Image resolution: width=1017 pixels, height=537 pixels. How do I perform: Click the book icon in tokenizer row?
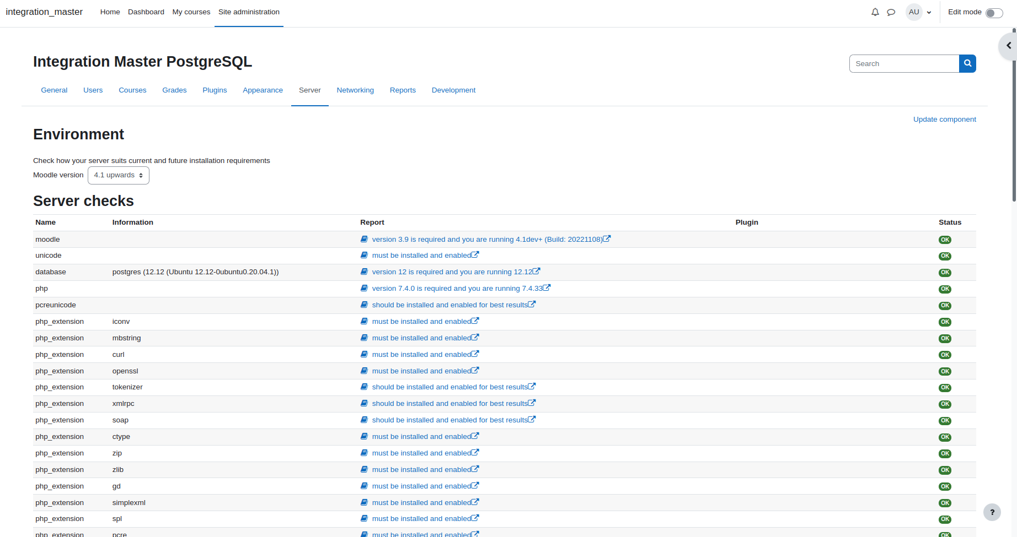(x=364, y=387)
